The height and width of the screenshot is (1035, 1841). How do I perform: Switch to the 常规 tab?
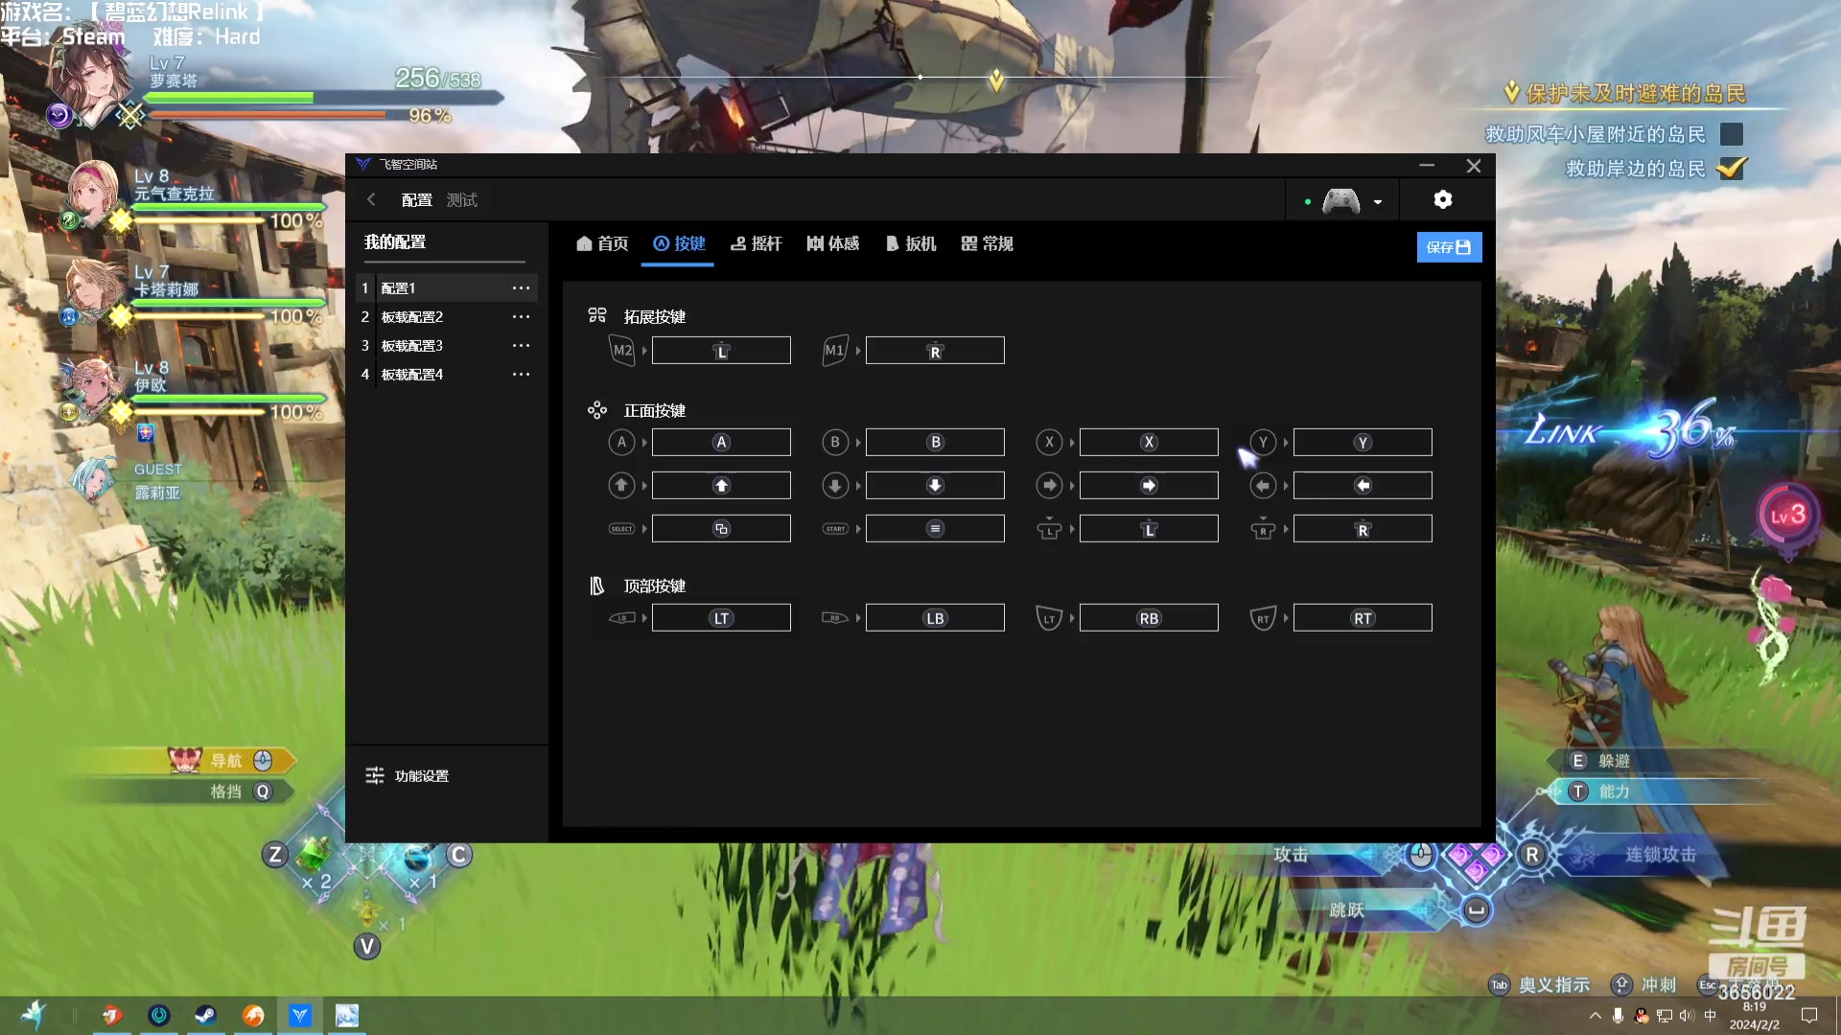987,243
